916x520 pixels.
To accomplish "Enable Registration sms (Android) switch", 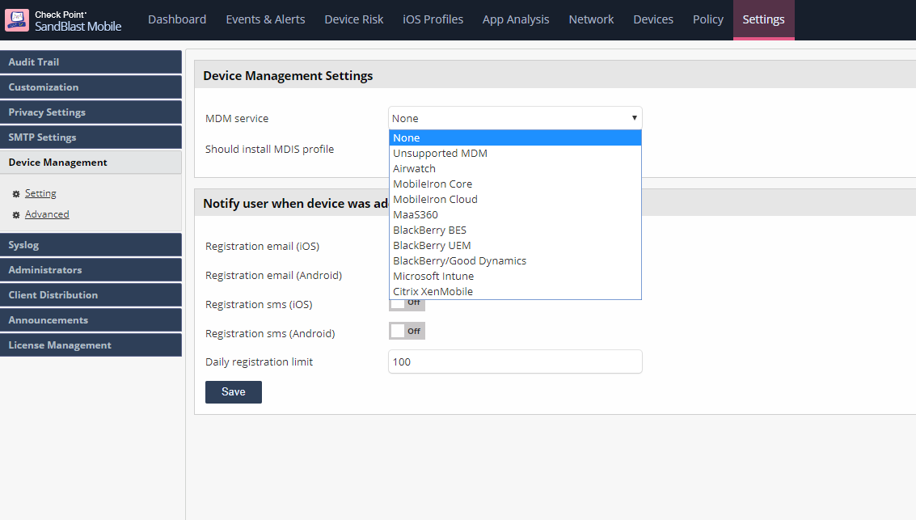I will [407, 331].
